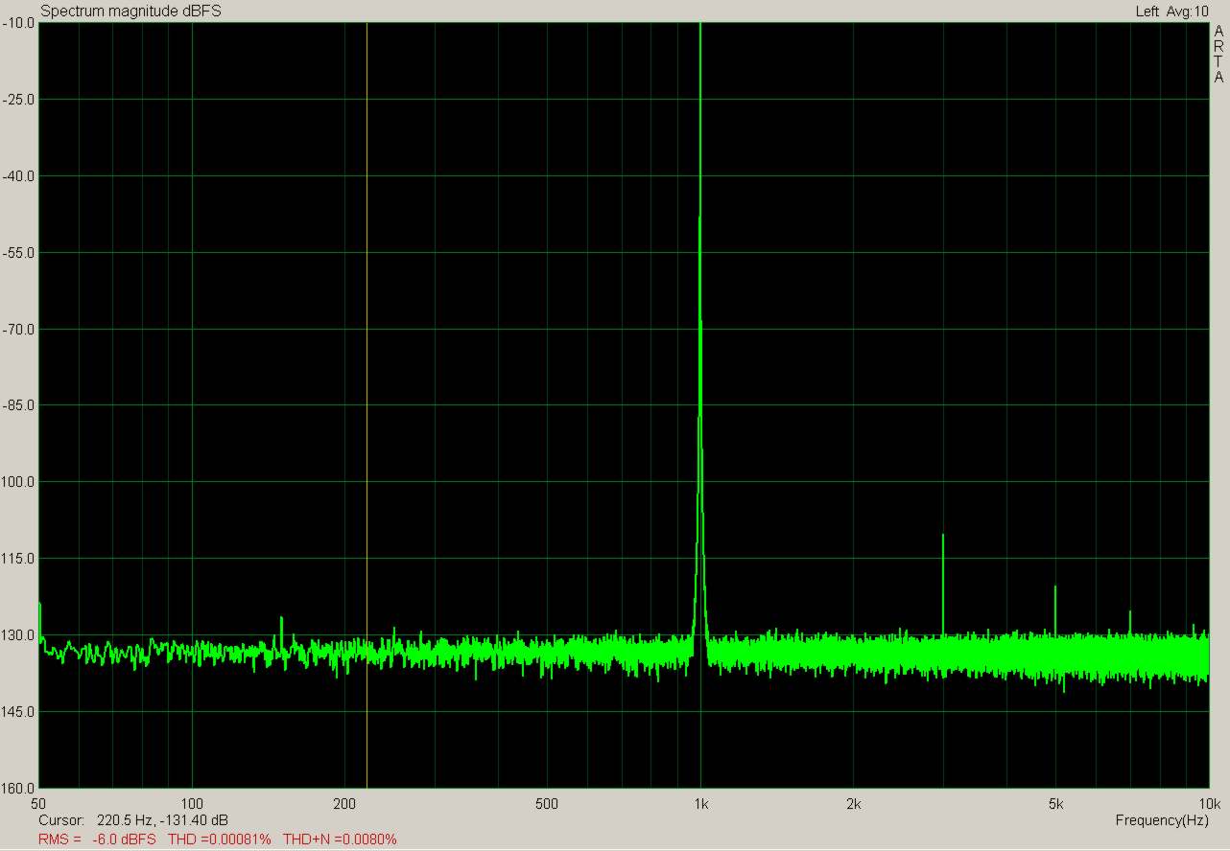This screenshot has width=1230, height=851.
Task: Click the '-10.0' y-axis label
Action: point(19,23)
